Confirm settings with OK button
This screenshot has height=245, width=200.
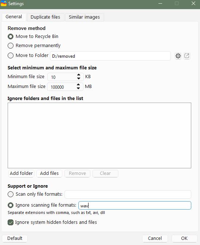point(184,238)
